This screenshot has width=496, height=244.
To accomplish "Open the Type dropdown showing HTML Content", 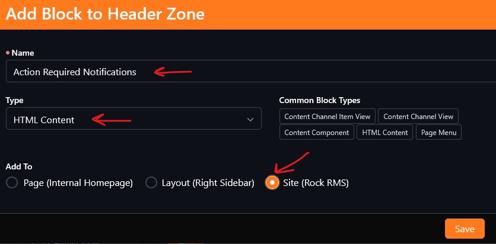I will pyautogui.click(x=133, y=119).
